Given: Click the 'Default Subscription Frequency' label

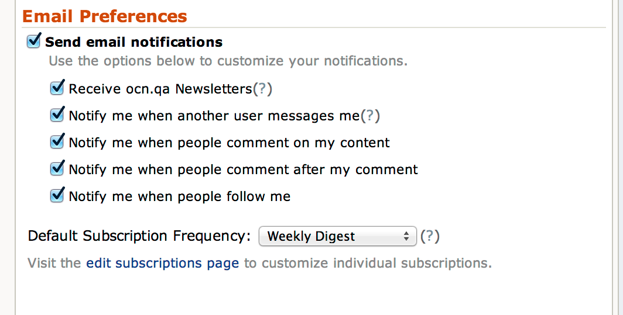Looking at the screenshot, I should (x=139, y=236).
